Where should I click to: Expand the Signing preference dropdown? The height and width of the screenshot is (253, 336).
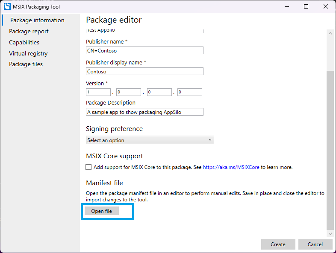pos(150,140)
